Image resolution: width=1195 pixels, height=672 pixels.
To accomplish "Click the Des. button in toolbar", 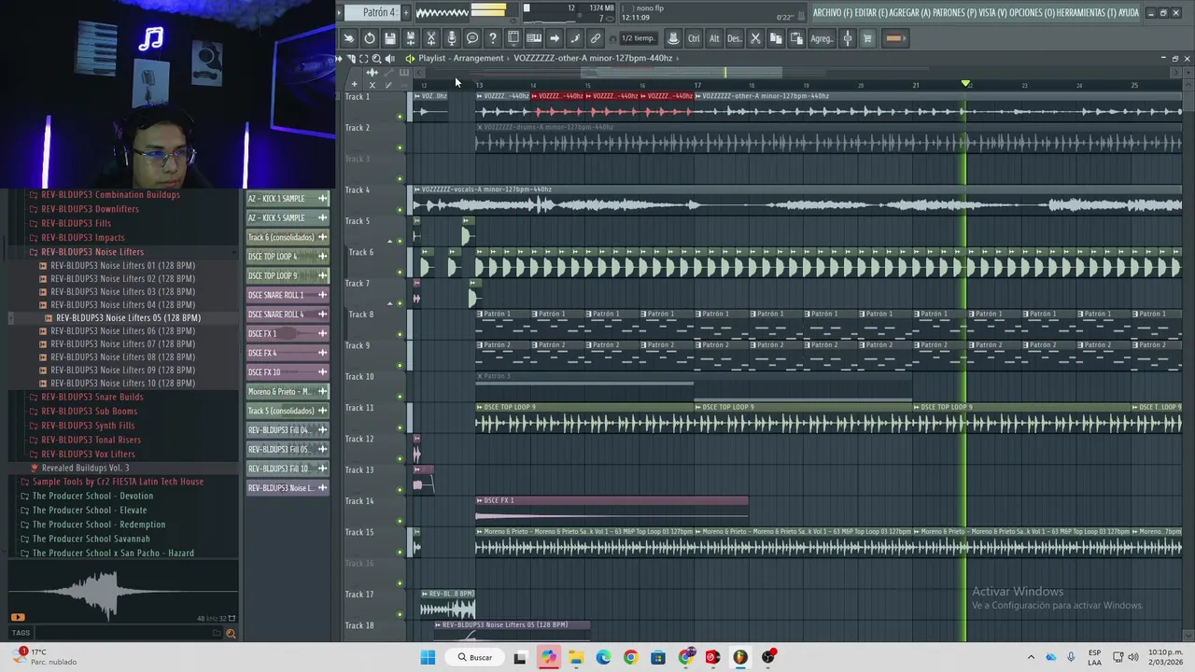I will point(735,38).
